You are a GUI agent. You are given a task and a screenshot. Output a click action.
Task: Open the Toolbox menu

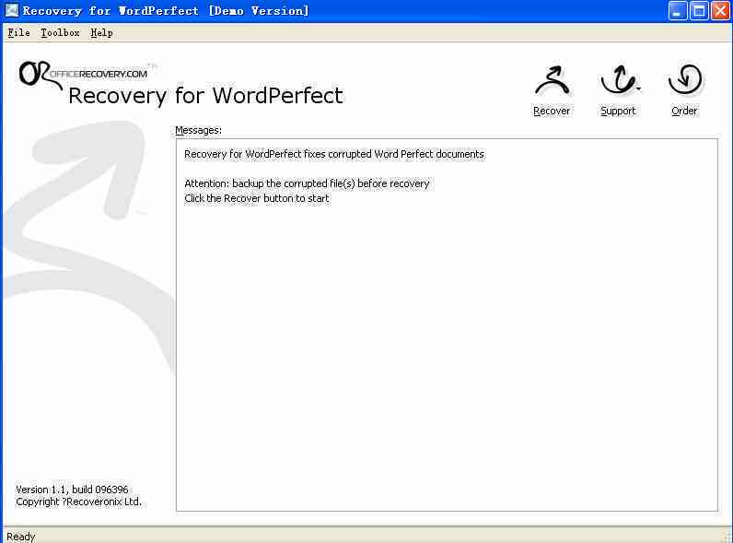pyautogui.click(x=60, y=33)
